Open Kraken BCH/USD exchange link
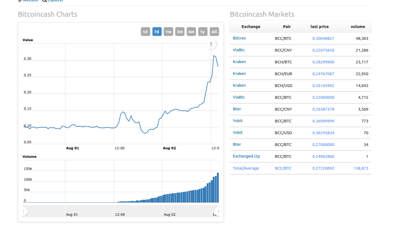This screenshot has width=397, height=230. 239,85
